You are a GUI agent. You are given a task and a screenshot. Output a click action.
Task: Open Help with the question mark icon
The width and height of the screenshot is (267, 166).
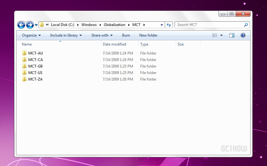(x=243, y=35)
